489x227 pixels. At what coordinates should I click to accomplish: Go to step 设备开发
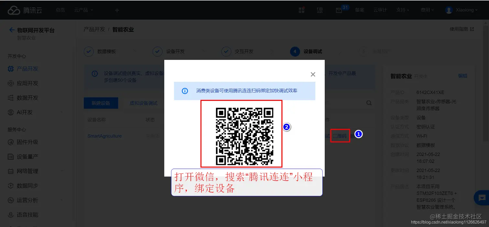pyautogui.click(x=169, y=51)
